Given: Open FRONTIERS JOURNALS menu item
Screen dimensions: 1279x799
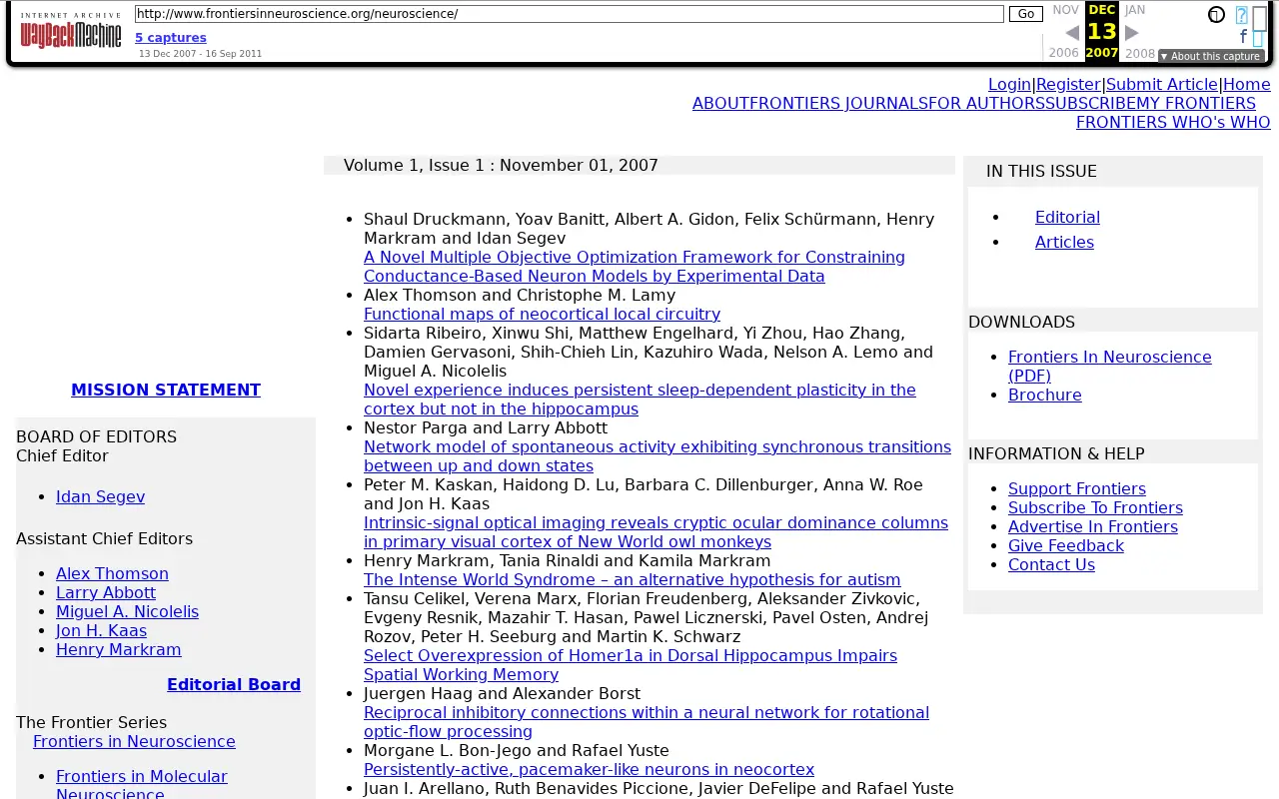Looking at the screenshot, I should pyautogui.click(x=838, y=104).
